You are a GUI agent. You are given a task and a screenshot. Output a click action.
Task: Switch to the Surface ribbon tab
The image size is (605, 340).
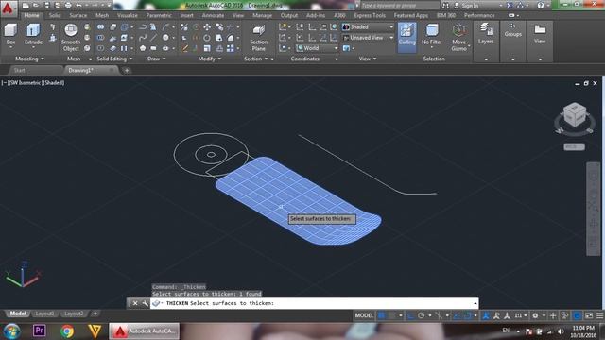78,15
